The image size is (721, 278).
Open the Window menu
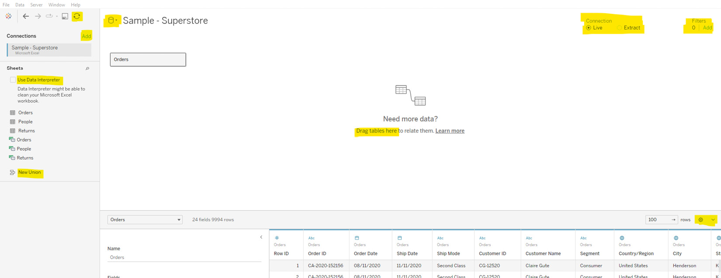pos(56,5)
